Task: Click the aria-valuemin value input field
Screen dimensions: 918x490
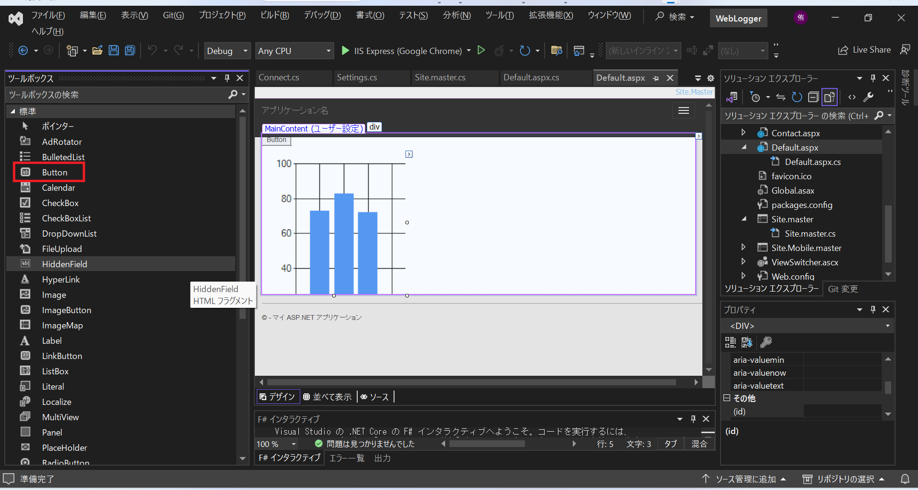Action: [843, 359]
